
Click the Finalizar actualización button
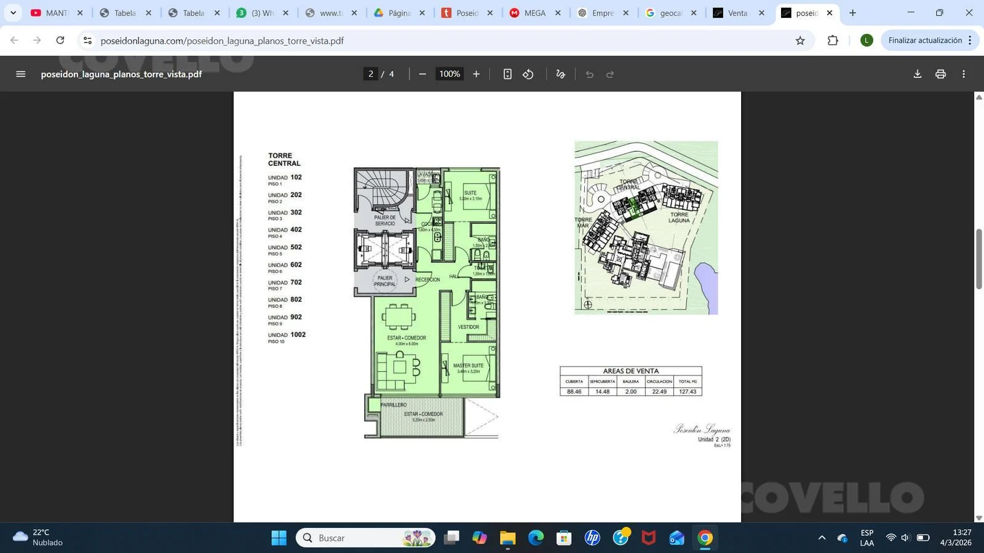[924, 41]
